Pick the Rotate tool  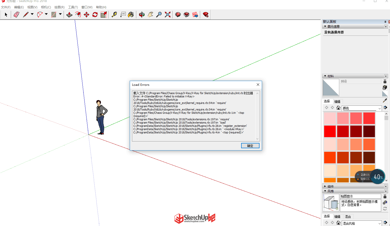(95, 15)
